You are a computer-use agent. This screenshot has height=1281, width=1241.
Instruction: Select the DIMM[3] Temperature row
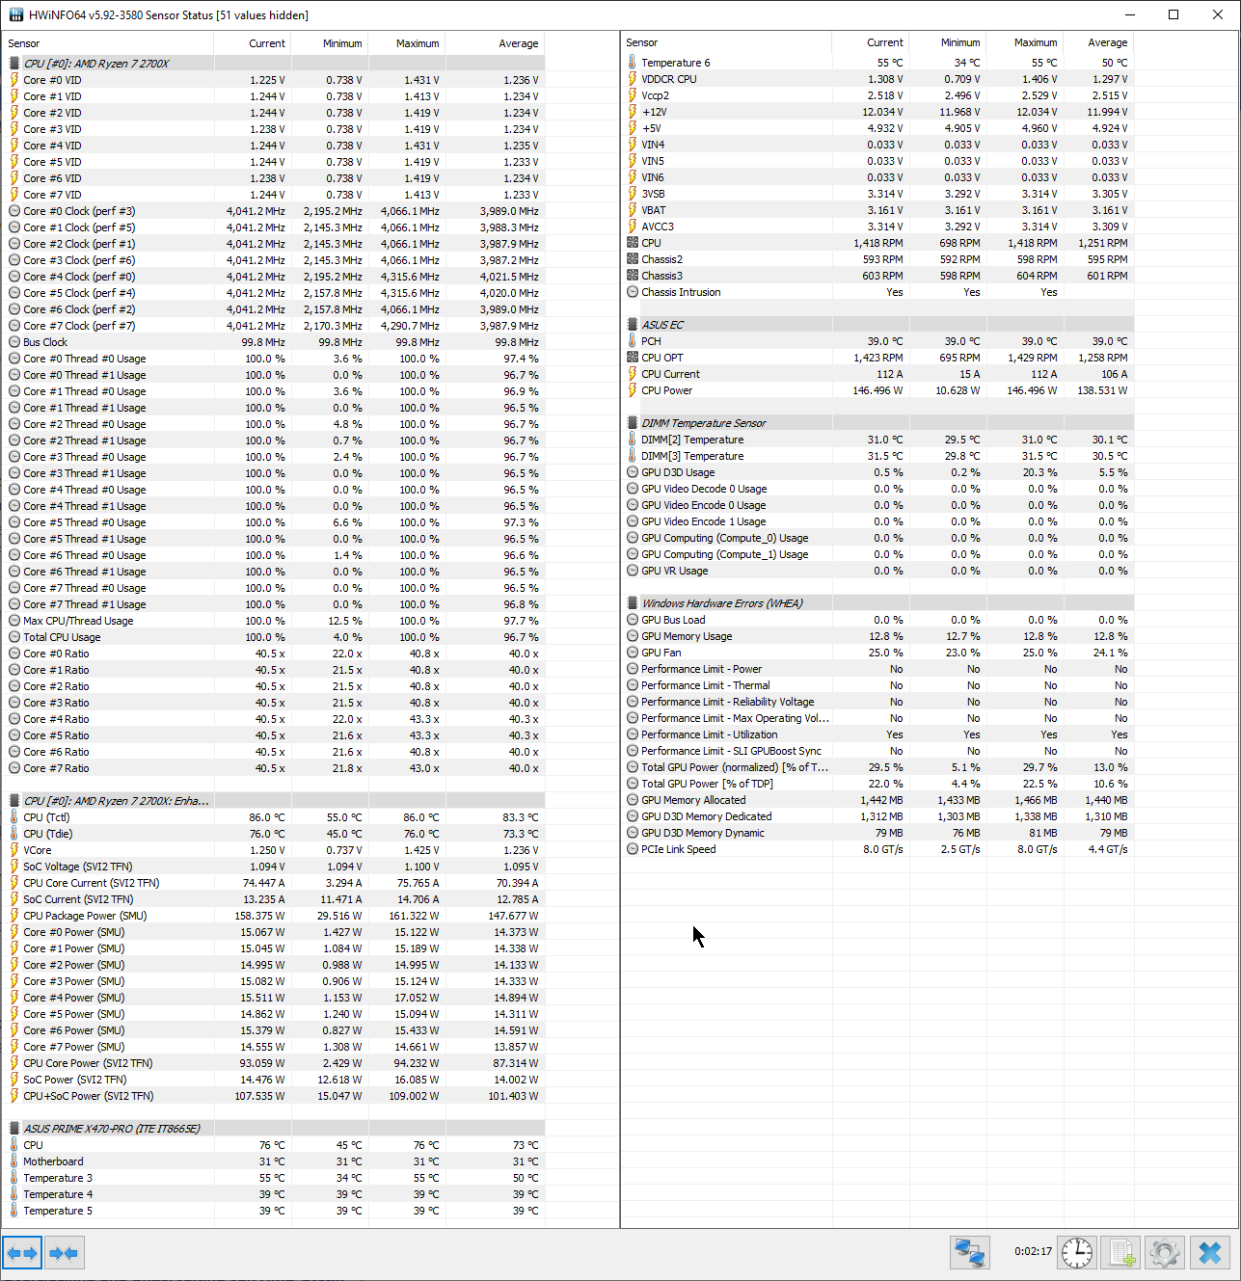[x=877, y=456]
